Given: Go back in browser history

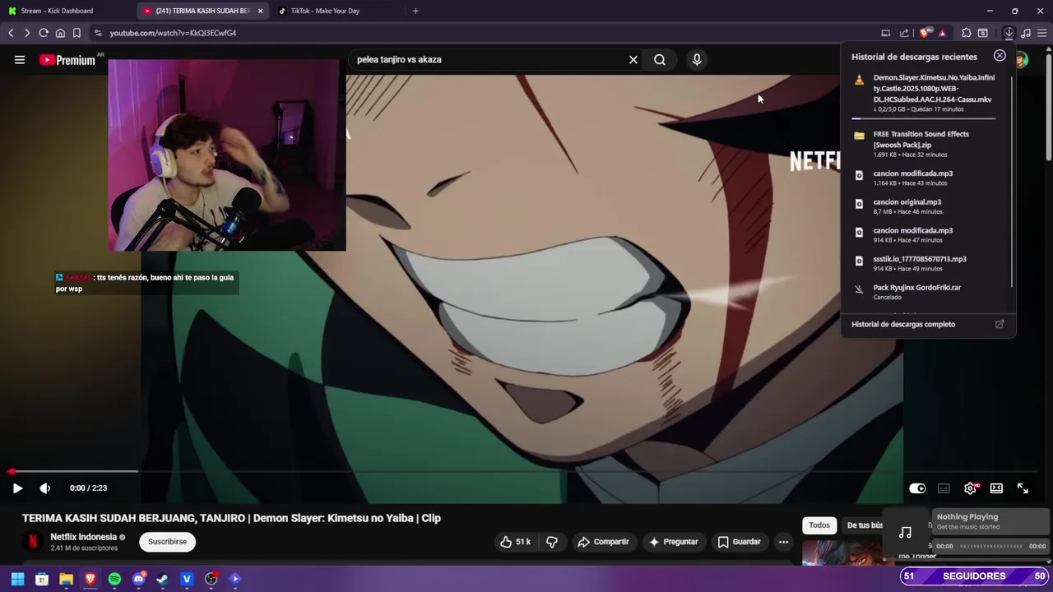Looking at the screenshot, I should tap(11, 33).
